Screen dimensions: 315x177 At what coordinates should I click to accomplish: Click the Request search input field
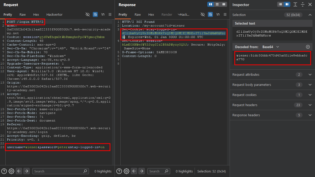click(x=60, y=171)
